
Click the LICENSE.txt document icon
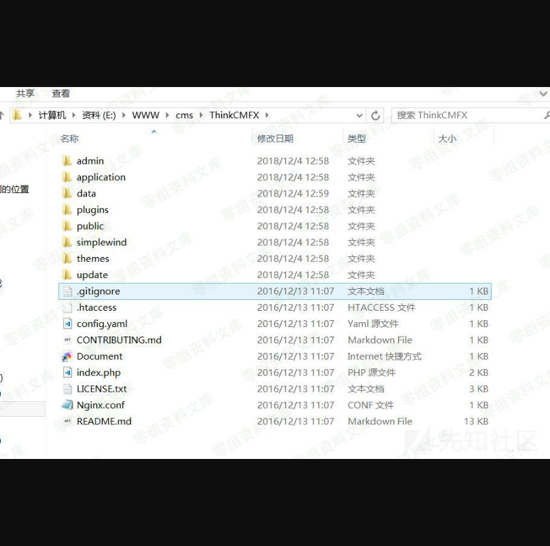point(67,389)
